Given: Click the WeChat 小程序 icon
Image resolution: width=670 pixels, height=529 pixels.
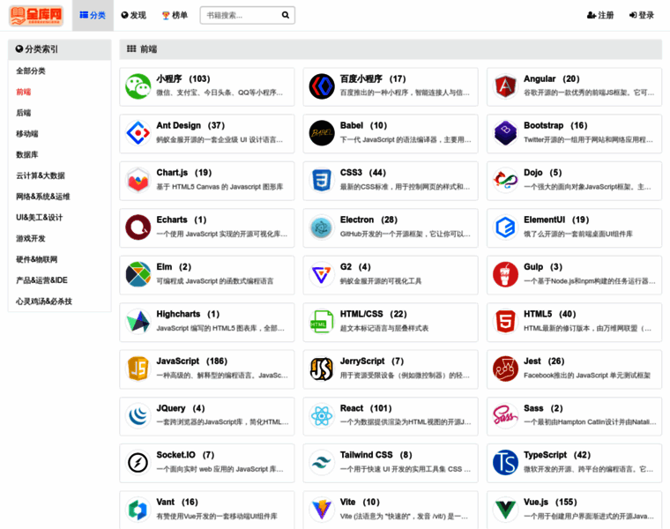Looking at the screenshot, I should coord(138,86).
